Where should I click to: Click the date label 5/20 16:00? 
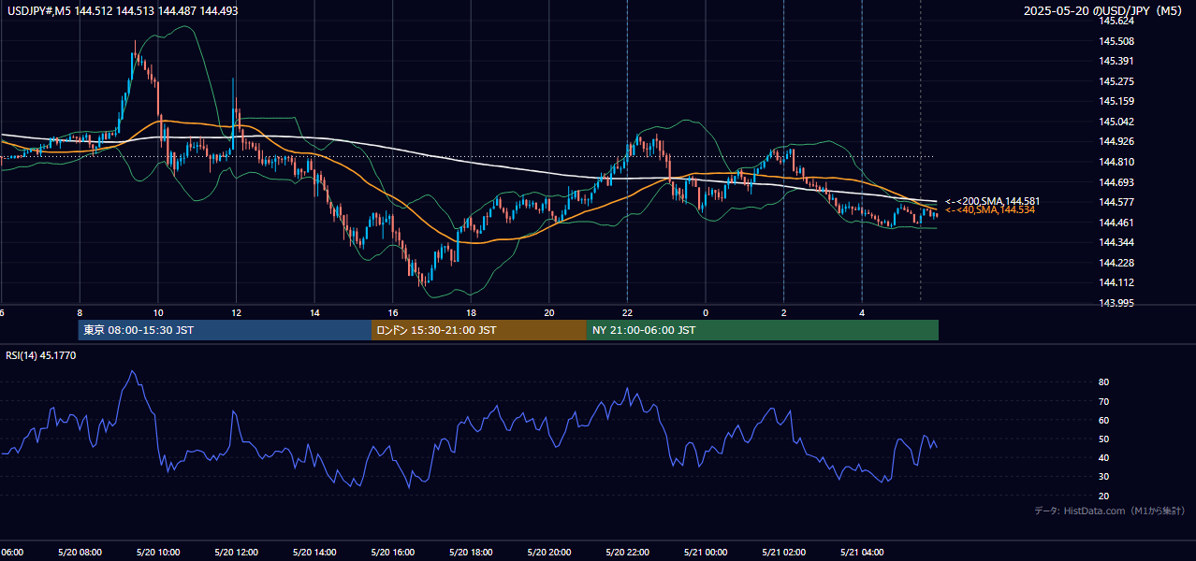[x=393, y=552]
